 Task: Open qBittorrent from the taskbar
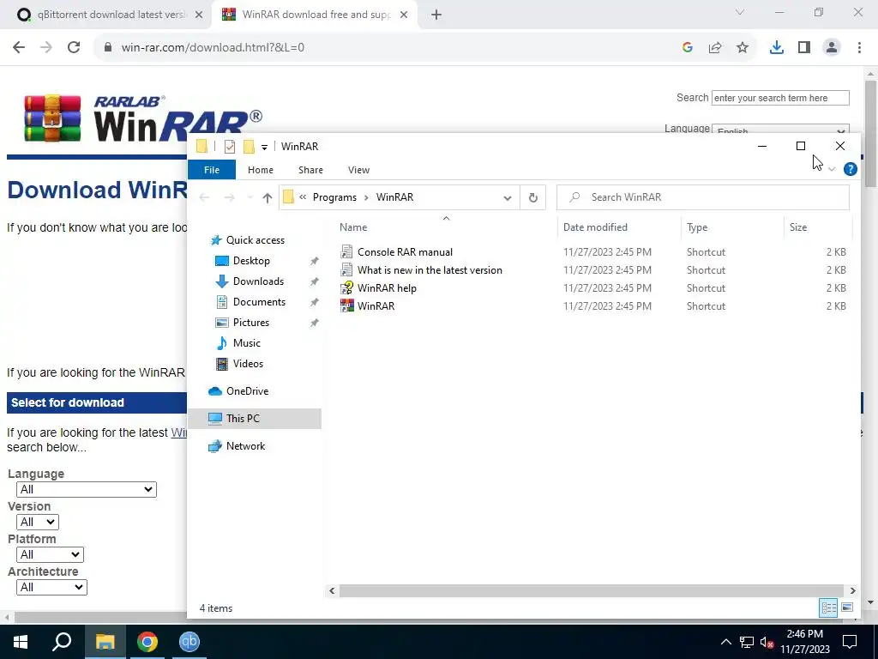tap(189, 642)
